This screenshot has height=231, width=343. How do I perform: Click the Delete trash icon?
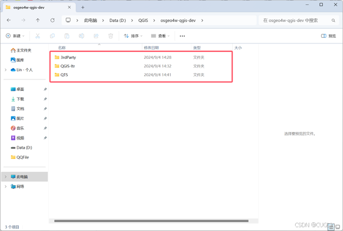(x=111, y=36)
